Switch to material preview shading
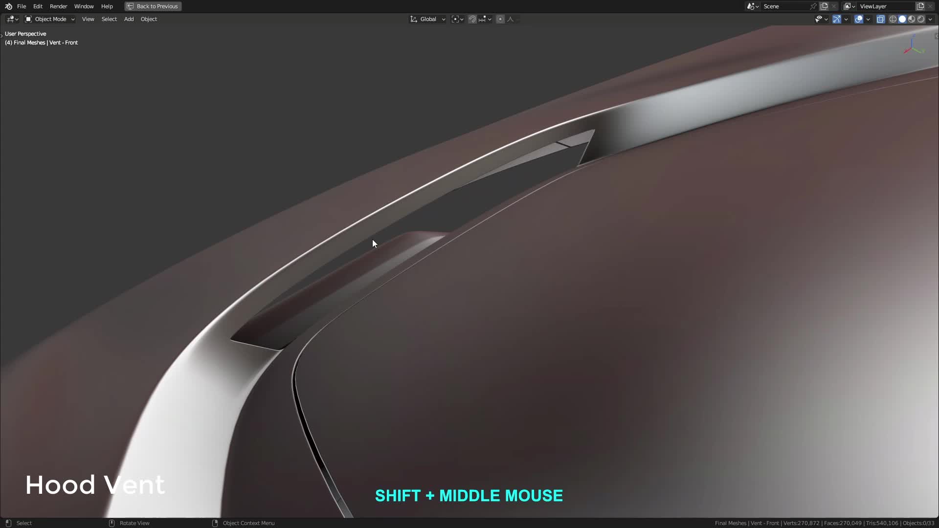This screenshot has height=528, width=939. [912, 19]
